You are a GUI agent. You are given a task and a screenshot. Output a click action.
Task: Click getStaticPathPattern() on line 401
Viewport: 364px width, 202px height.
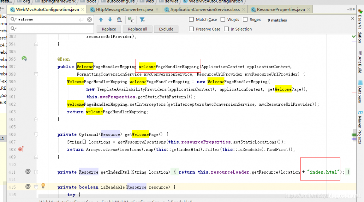[165, 97]
